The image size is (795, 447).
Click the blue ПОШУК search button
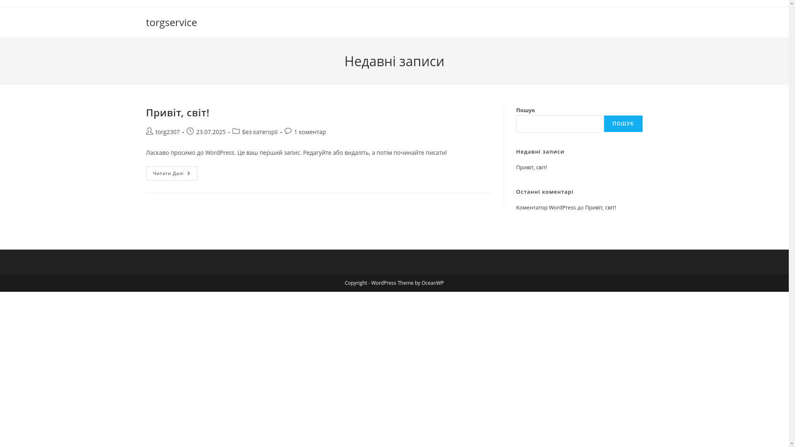tap(623, 124)
